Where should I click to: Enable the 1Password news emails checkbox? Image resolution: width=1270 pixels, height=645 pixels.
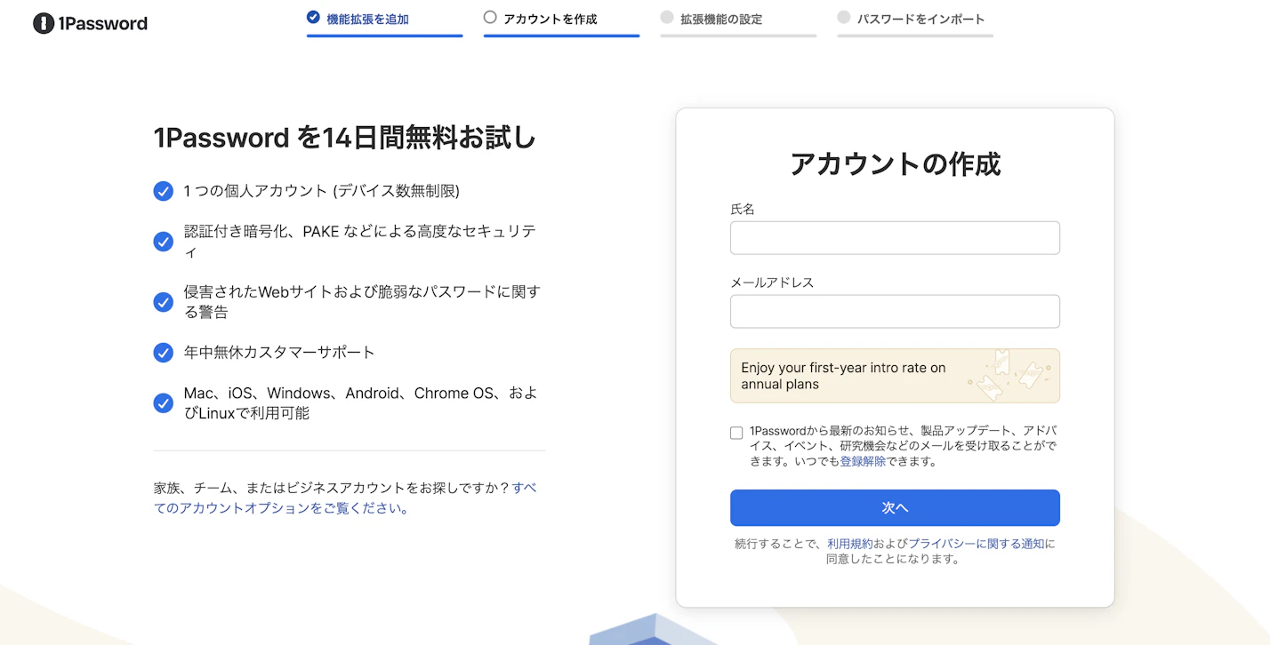tap(736, 434)
